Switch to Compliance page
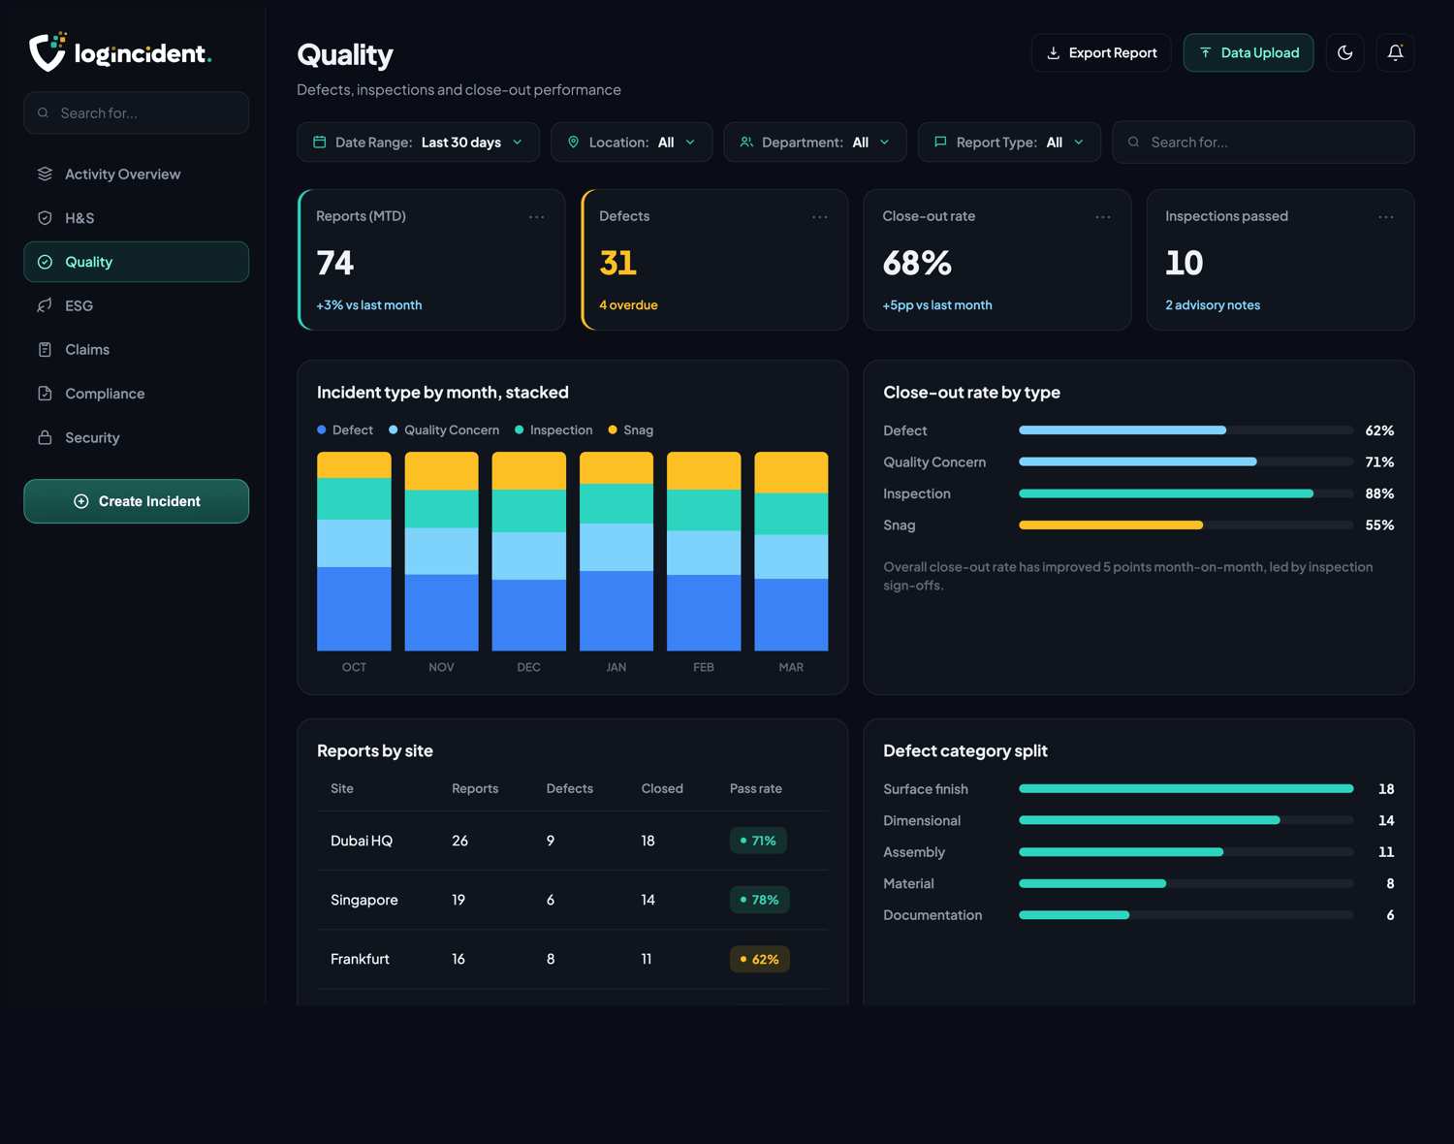This screenshot has width=1454, height=1144. tap(137, 394)
